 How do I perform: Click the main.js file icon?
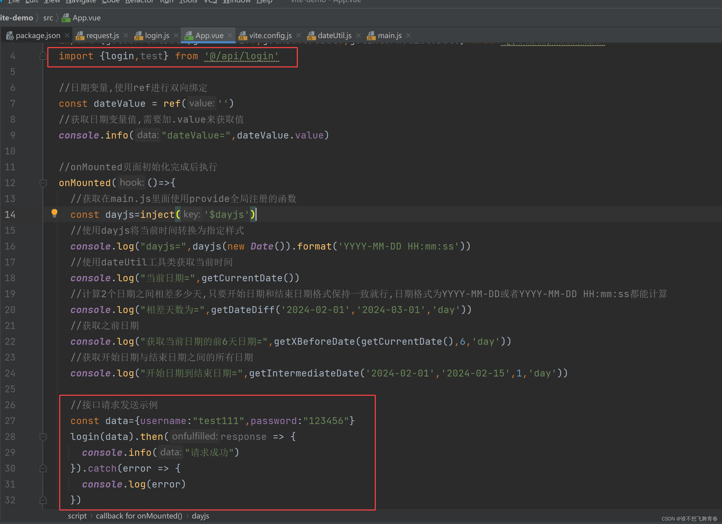tap(371, 36)
